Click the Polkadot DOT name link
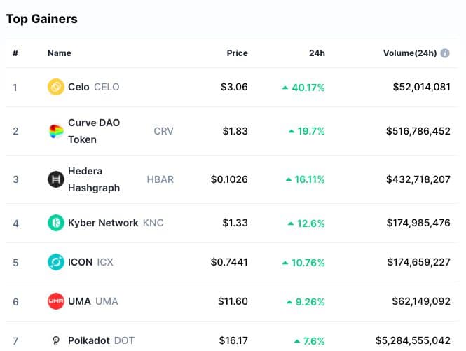 [x=101, y=340]
